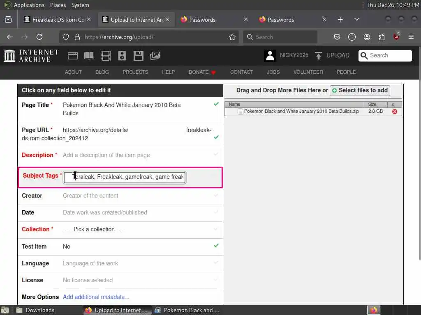Click the UPLOAD link in header

click(x=338, y=55)
